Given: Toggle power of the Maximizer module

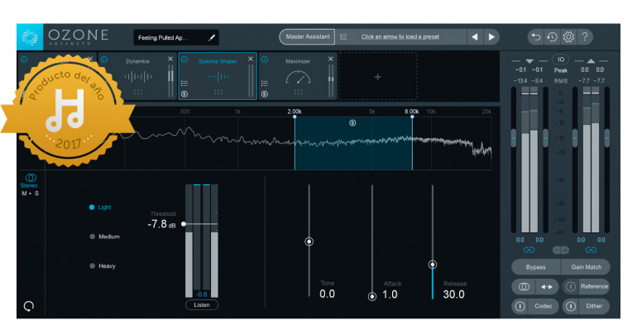Looking at the screenshot, I should [x=265, y=60].
